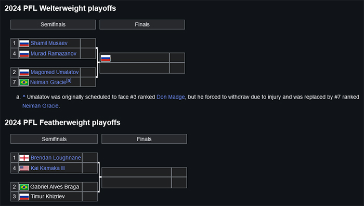Viewport: 364px width, 206px height.
Task: Click the Russian flag in Welterweight finals slot
Action: [x=106, y=58]
